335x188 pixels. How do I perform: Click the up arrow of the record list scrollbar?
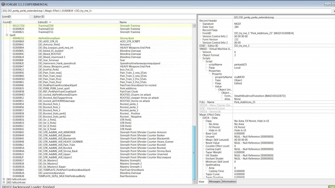pos(194,26)
